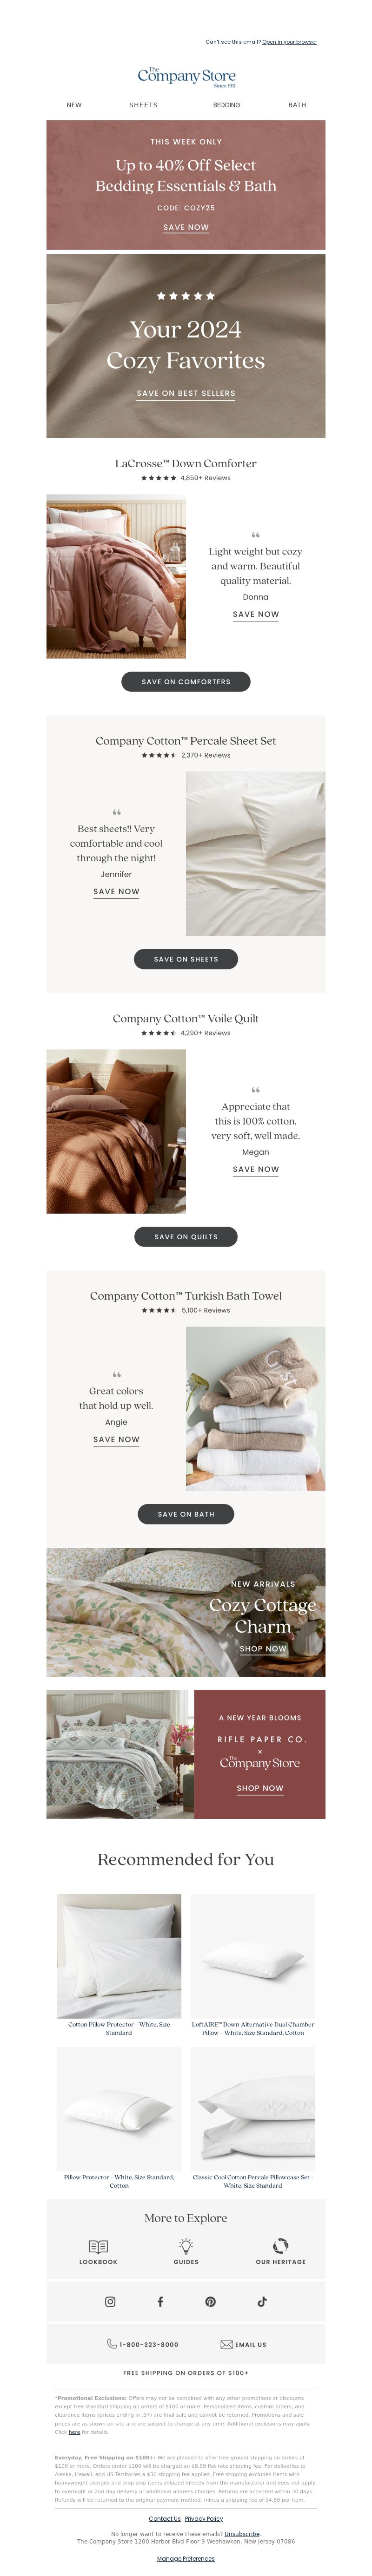Viewport: 372px width, 2576px height.
Task: Click Save on Best Sellers banner link
Action: pos(186,393)
